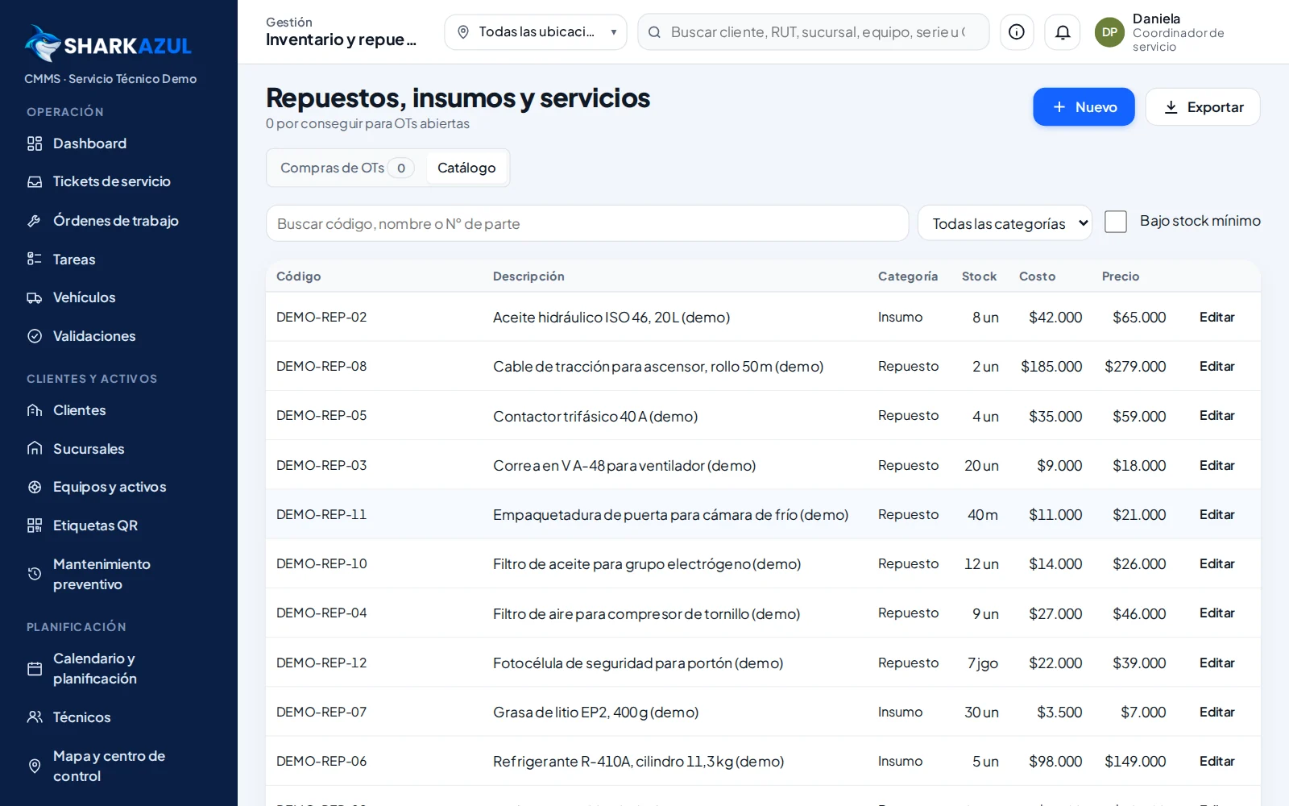Select description Filtro de aire para compresor
The width and height of the screenshot is (1289, 806).
tap(646, 613)
